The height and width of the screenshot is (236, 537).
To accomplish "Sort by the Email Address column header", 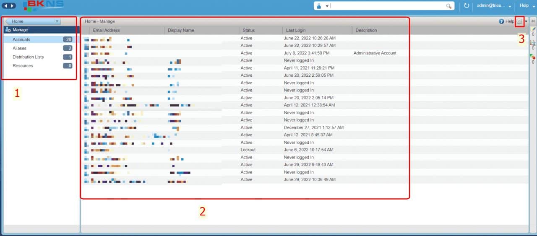I will coord(107,30).
